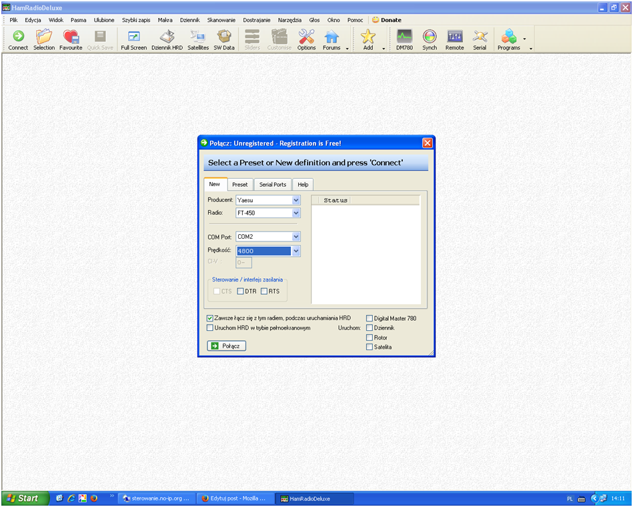This screenshot has height=507, width=633.
Task: Open the Widok menu
Action: click(56, 20)
